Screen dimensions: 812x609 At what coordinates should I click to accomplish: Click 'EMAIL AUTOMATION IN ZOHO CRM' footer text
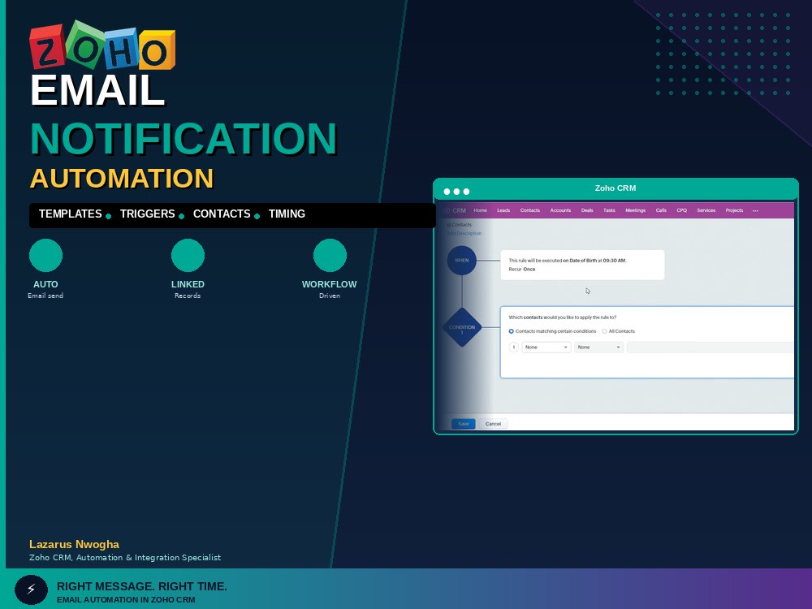[126, 600]
